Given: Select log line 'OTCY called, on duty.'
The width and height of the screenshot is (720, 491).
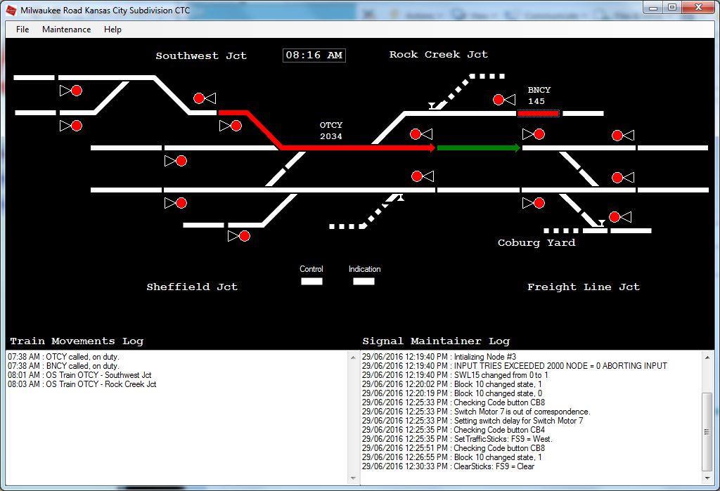Looking at the screenshot, I should tap(63, 357).
